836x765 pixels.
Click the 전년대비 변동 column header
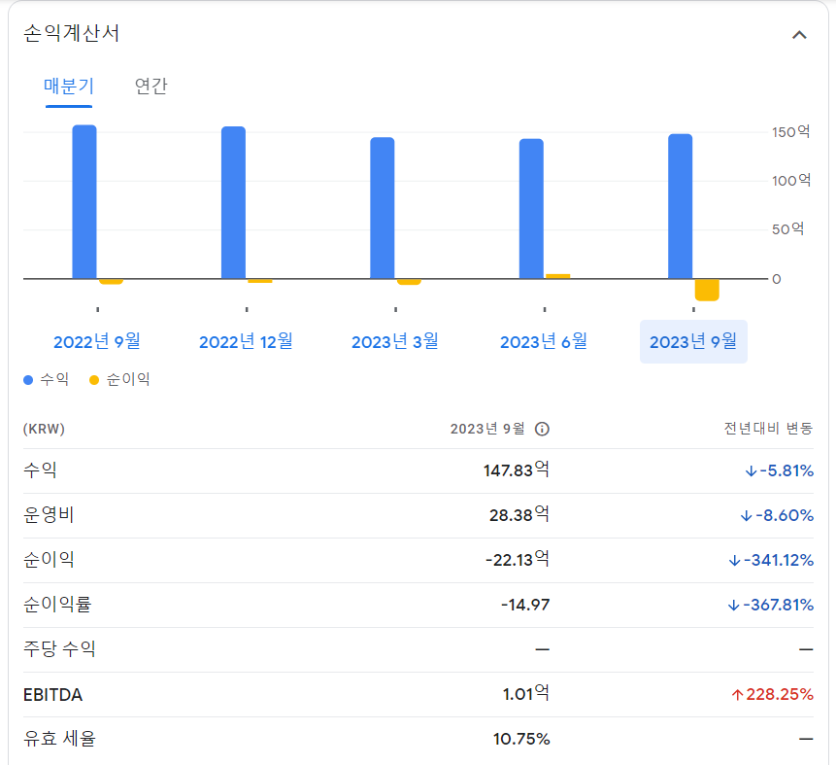[x=768, y=428]
